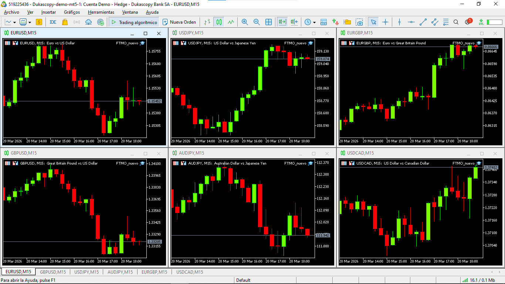This screenshot has width=505, height=284.
Task: Click the Nueva Orden button
Action: click(179, 22)
